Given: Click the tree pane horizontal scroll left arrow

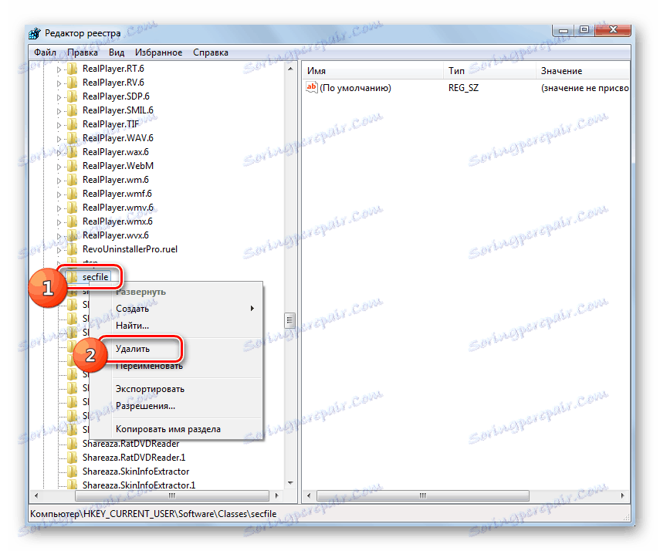Looking at the screenshot, I should pos(36,496).
